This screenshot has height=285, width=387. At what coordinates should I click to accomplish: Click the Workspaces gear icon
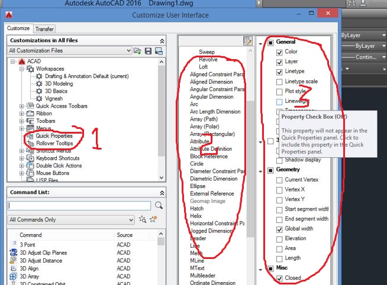tap(31, 69)
